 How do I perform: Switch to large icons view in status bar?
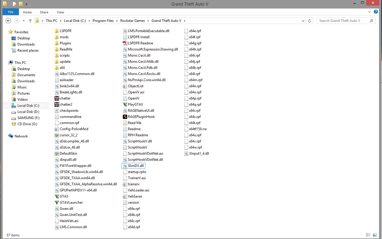tap(375, 235)
